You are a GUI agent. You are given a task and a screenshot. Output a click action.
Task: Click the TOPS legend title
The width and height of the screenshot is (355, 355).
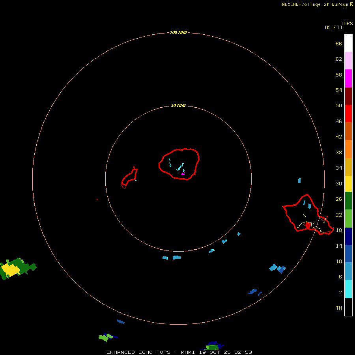347,24
